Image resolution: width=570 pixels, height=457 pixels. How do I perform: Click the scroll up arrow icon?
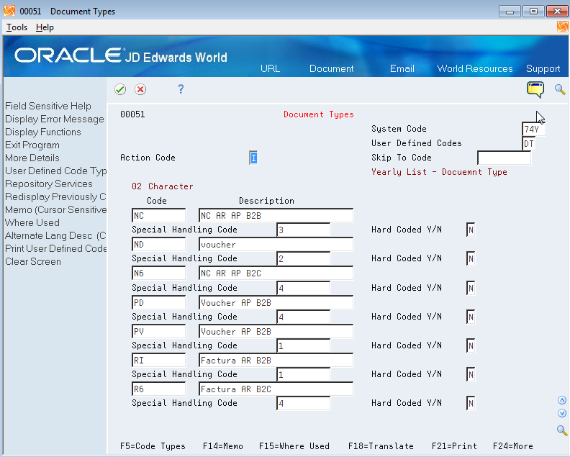pos(562,400)
